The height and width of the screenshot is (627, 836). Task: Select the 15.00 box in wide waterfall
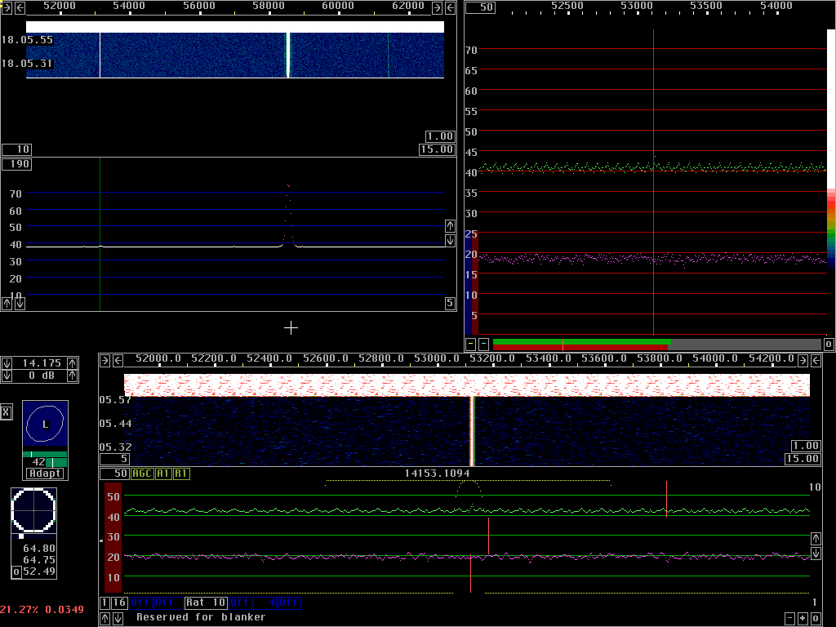[437, 149]
